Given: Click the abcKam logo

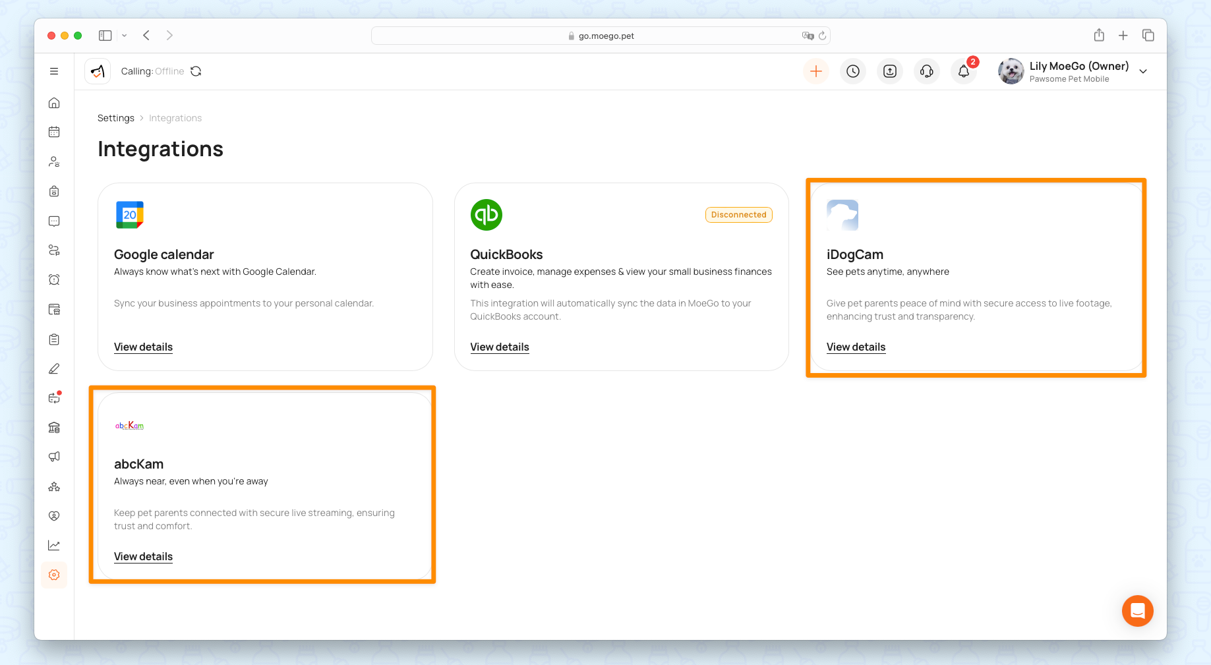Looking at the screenshot, I should click(130, 426).
